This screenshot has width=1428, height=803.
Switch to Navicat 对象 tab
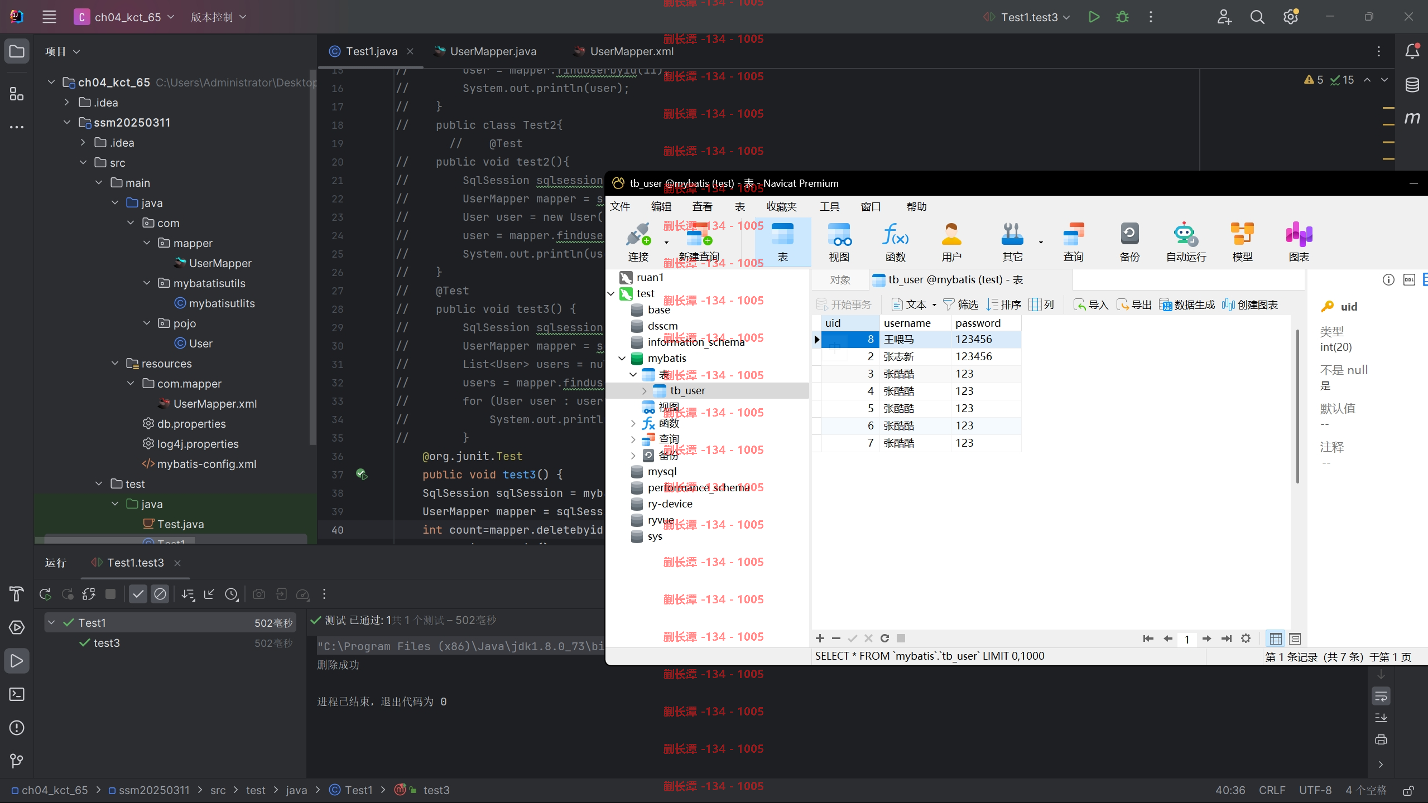point(840,280)
